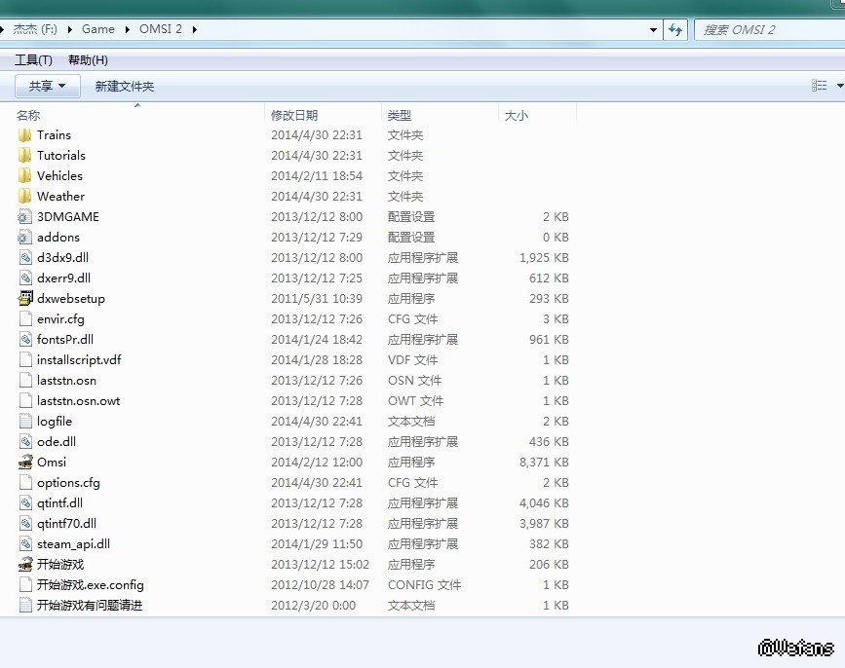Screen dimensions: 845x668
Task: Click the addons config file icon
Action: click(24, 238)
